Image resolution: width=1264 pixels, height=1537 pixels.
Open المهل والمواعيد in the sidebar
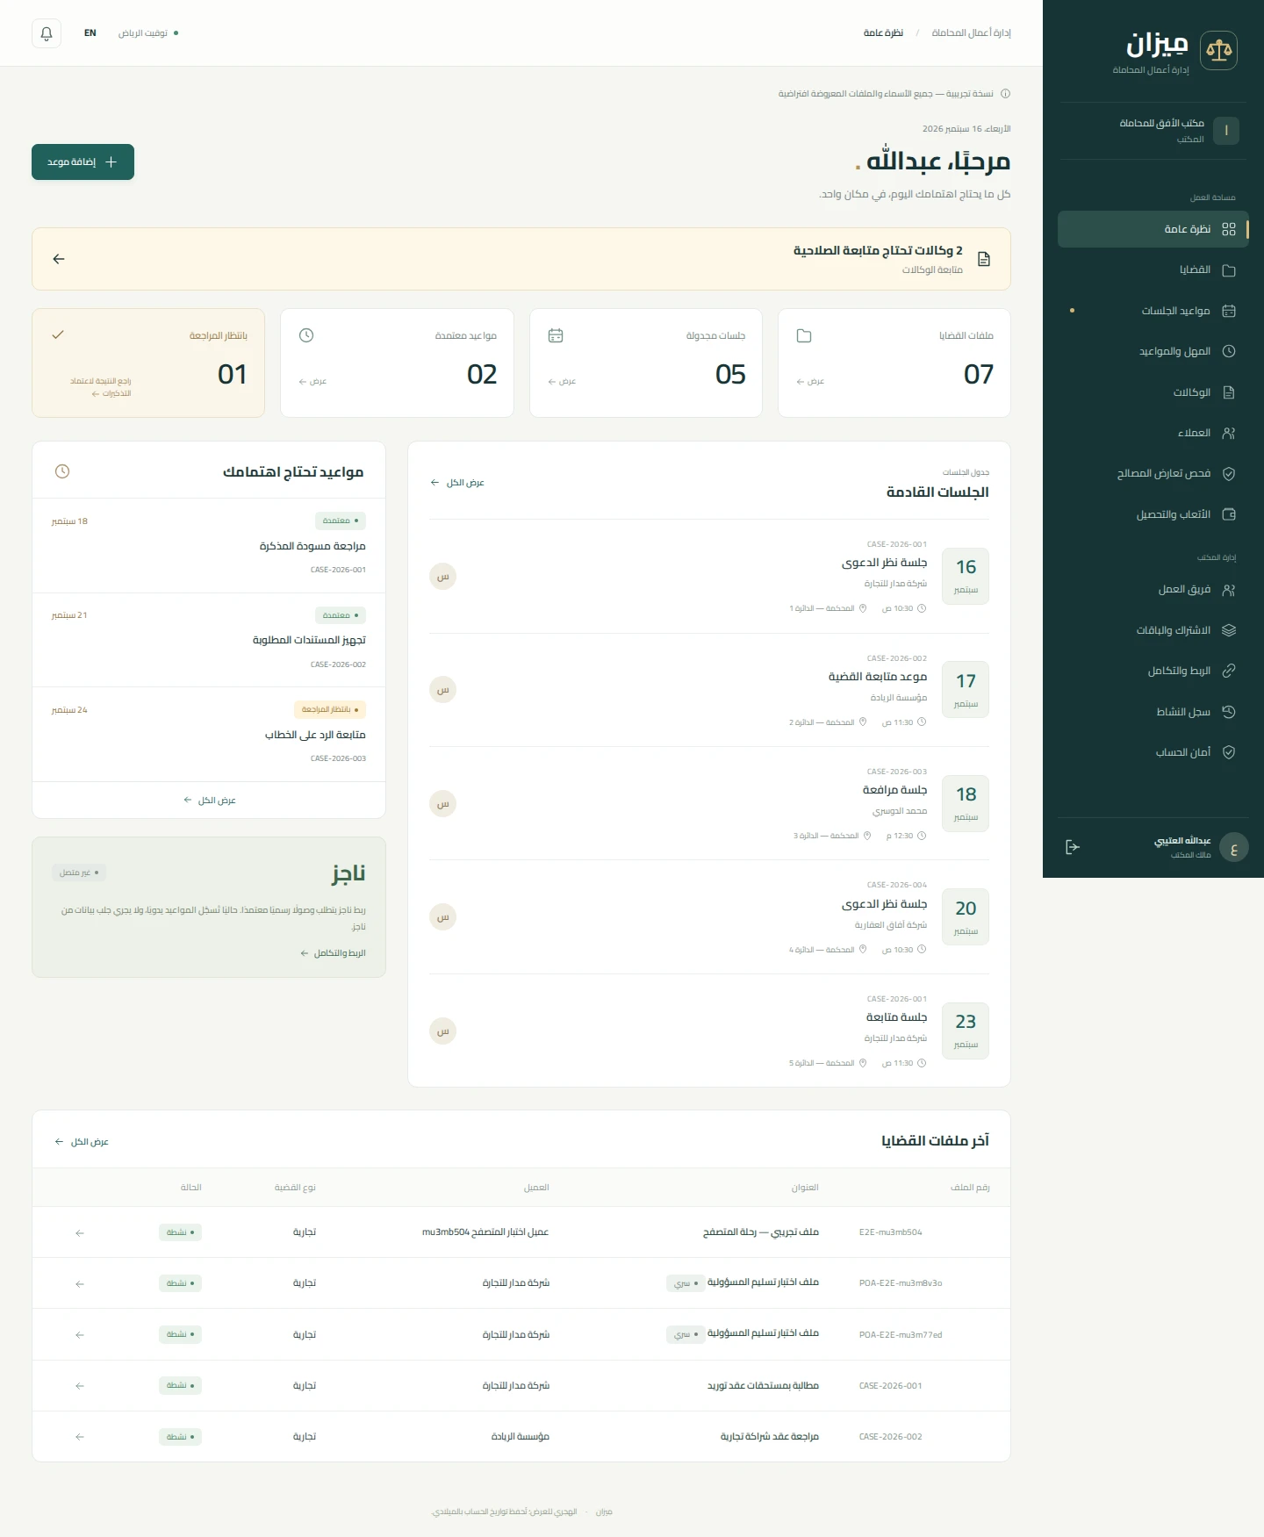click(x=1152, y=351)
